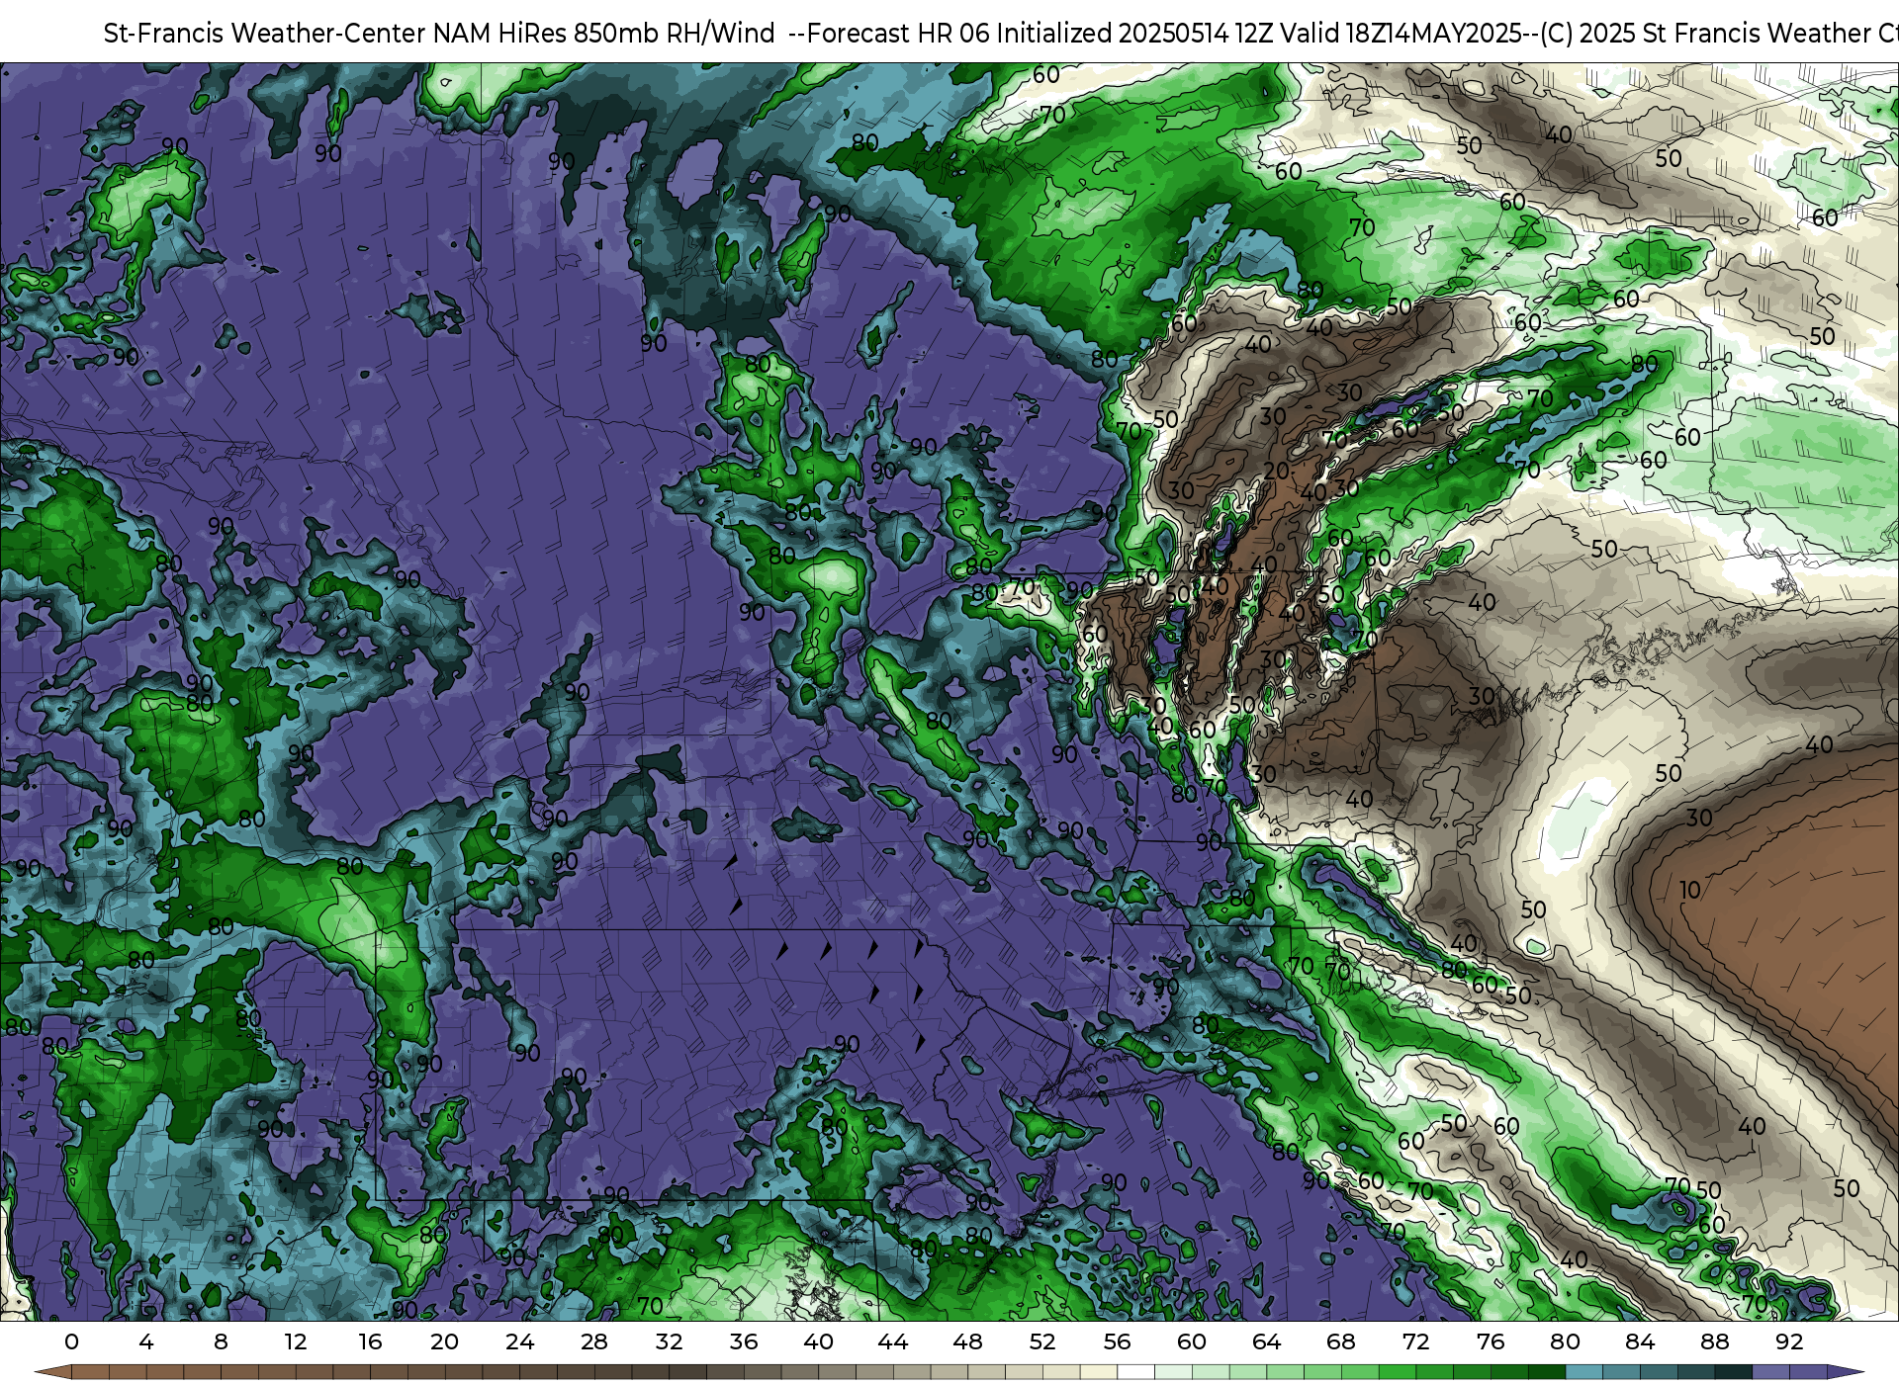This screenshot has height=1384, width=1899.
Task: Click the colorbar label '32'
Action: pos(669,1341)
